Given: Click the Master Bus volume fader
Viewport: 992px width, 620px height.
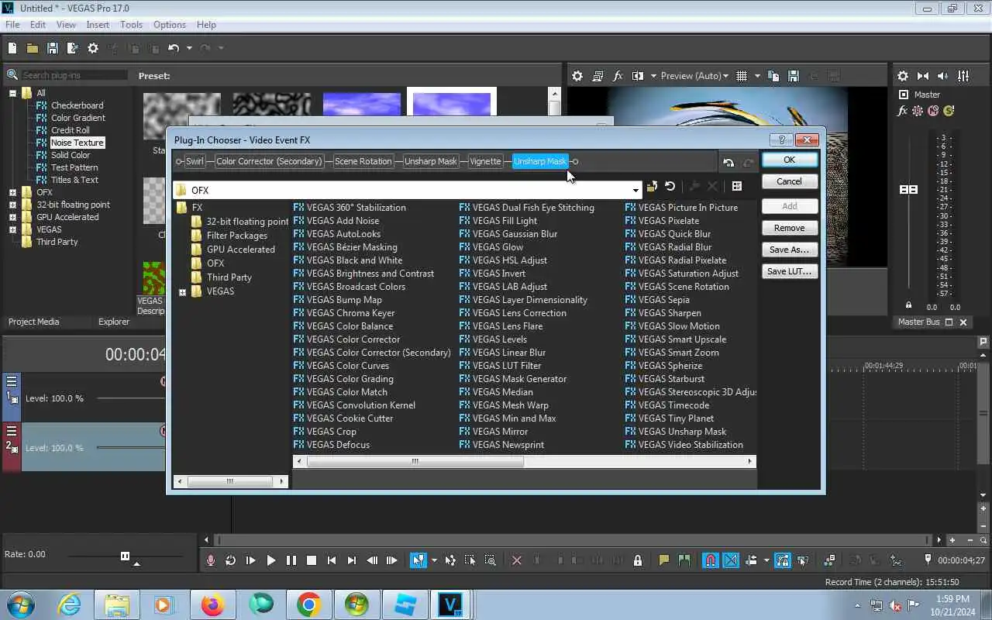Looking at the screenshot, I should tap(908, 190).
